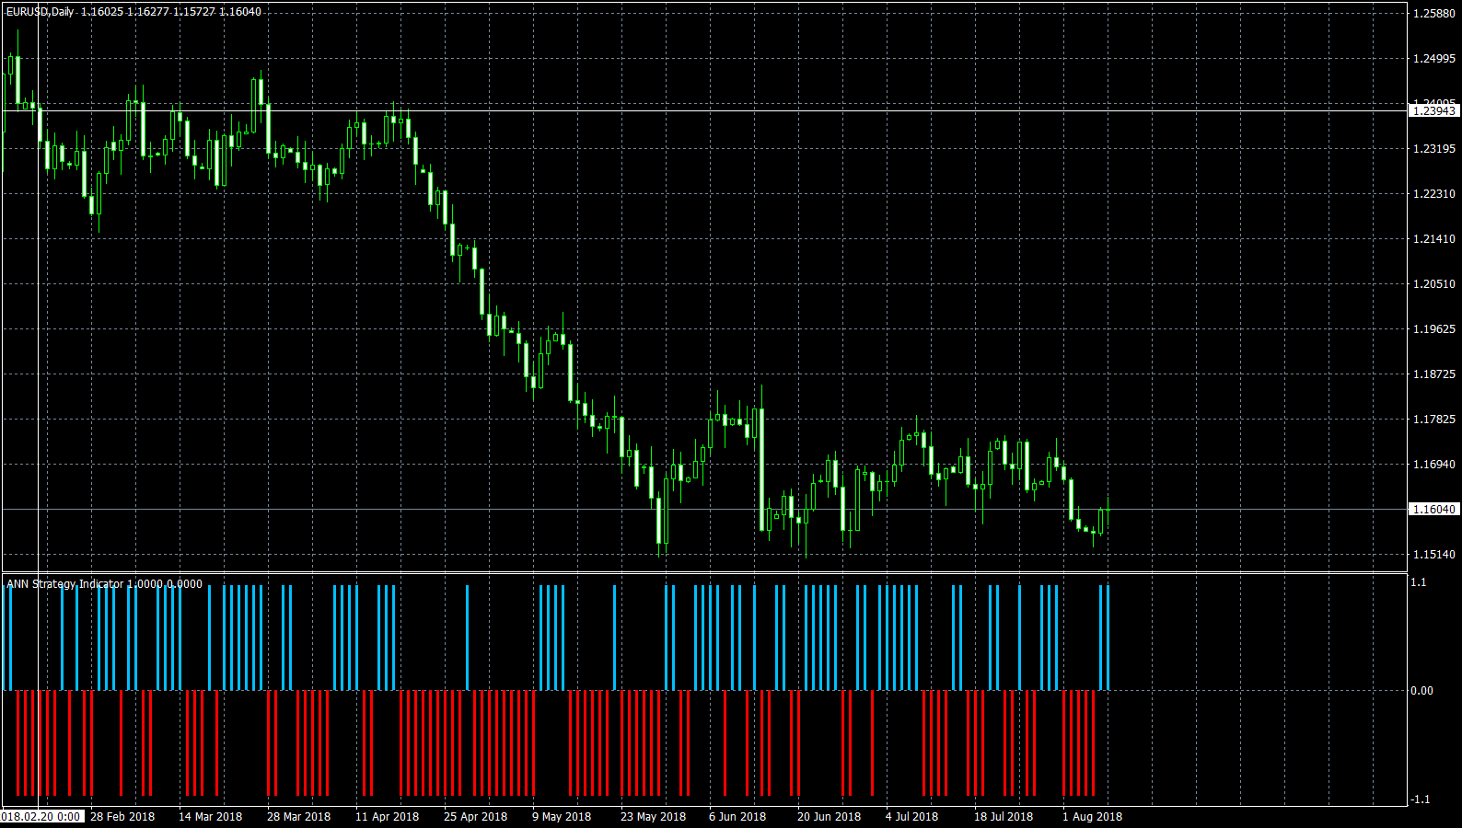Viewport: 1462px width, 828px height.
Task: Click price label 1.23943 on the price axis
Action: click(1434, 110)
